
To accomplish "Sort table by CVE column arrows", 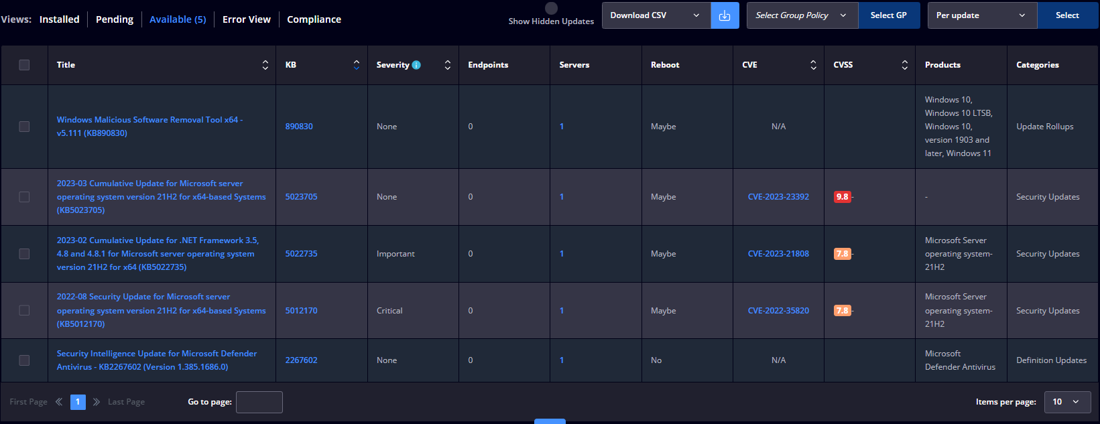I will click(813, 65).
